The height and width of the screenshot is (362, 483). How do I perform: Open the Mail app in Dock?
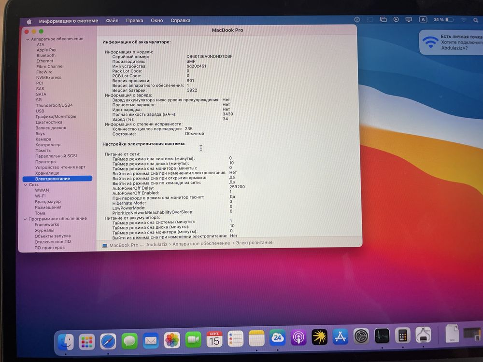pyautogui.click(x=151, y=341)
